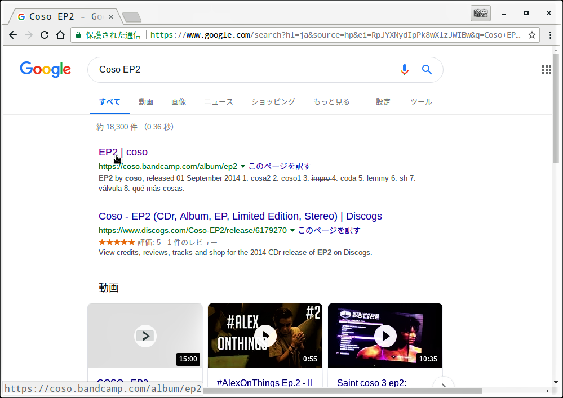Click the bandcamp green URL text
This screenshot has width=563, height=398.
[x=168, y=167]
